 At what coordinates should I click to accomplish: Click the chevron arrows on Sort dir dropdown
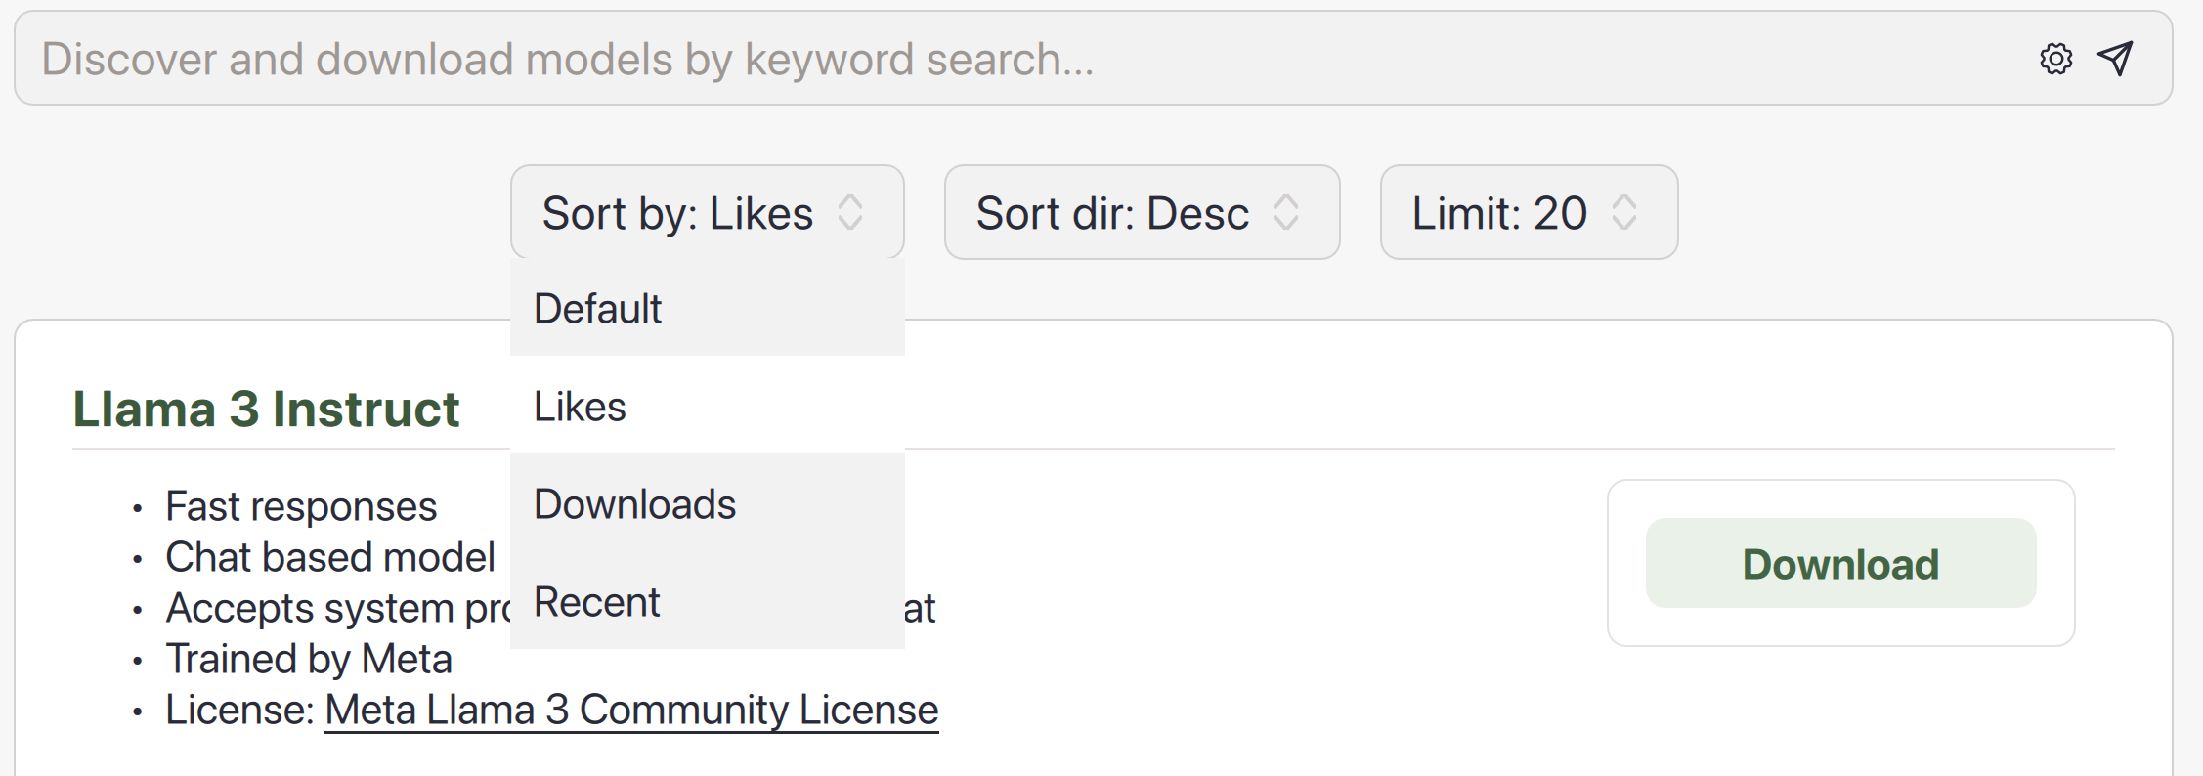pyautogui.click(x=1286, y=212)
